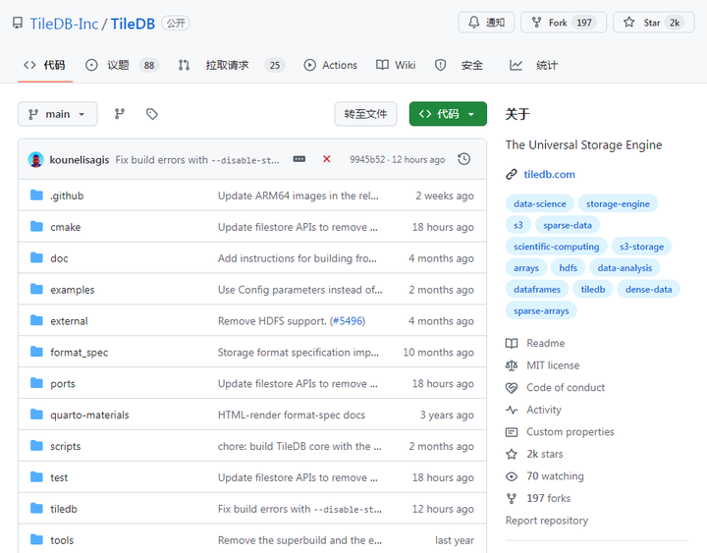Click the format_spec folder icon
The width and height of the screenshot is (707, 553).
point(36,352)
